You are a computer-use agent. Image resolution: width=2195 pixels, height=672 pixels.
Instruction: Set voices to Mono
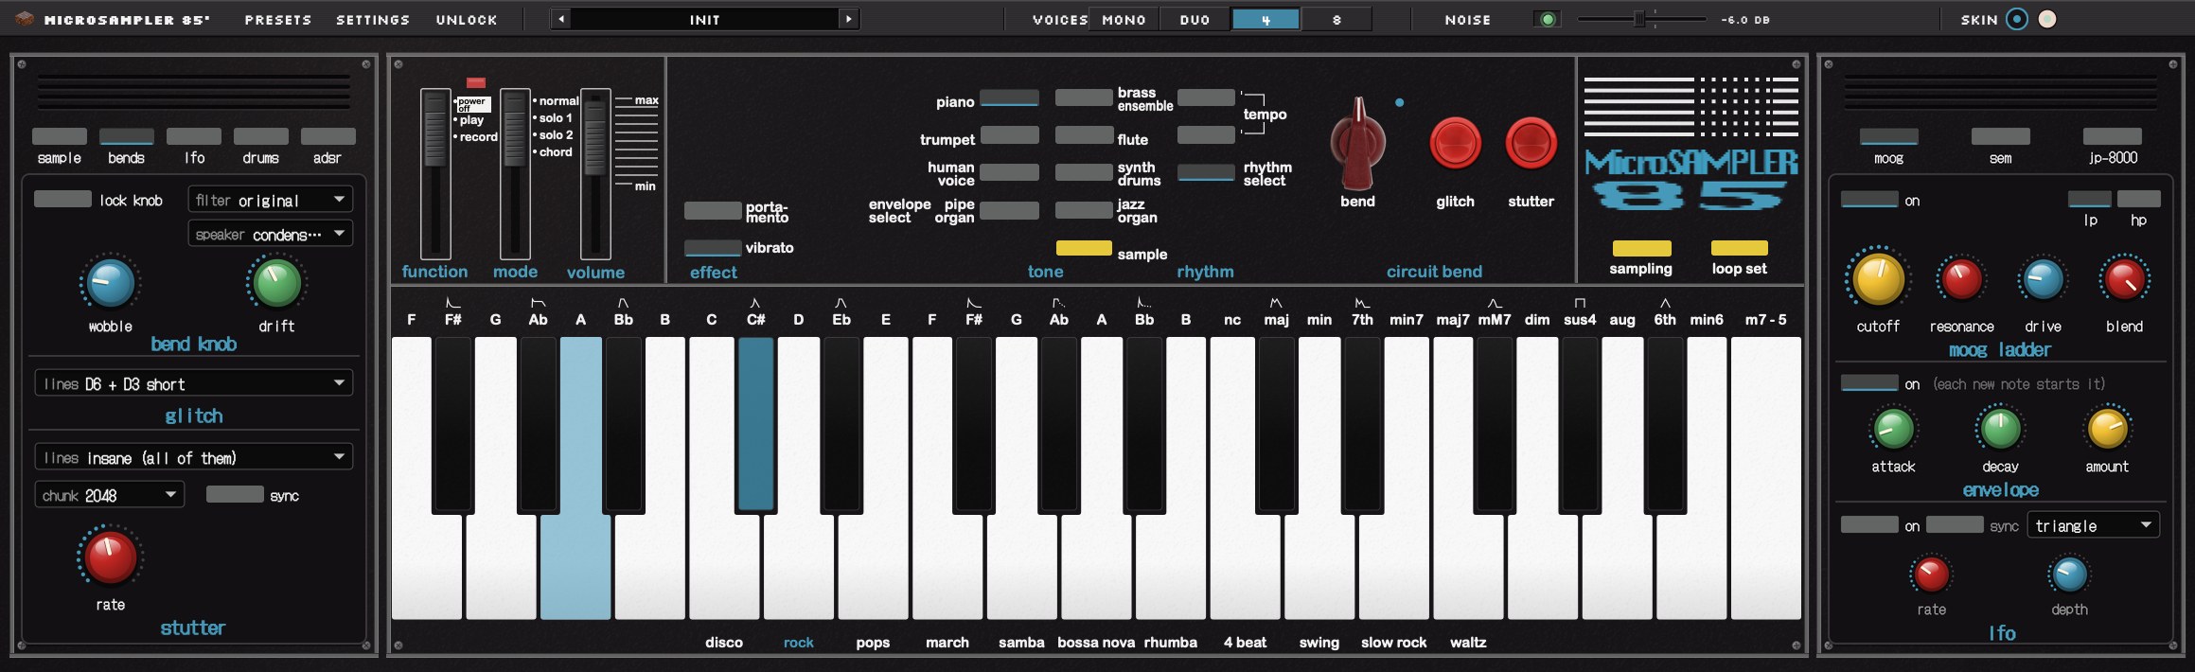pos(1124,19)
